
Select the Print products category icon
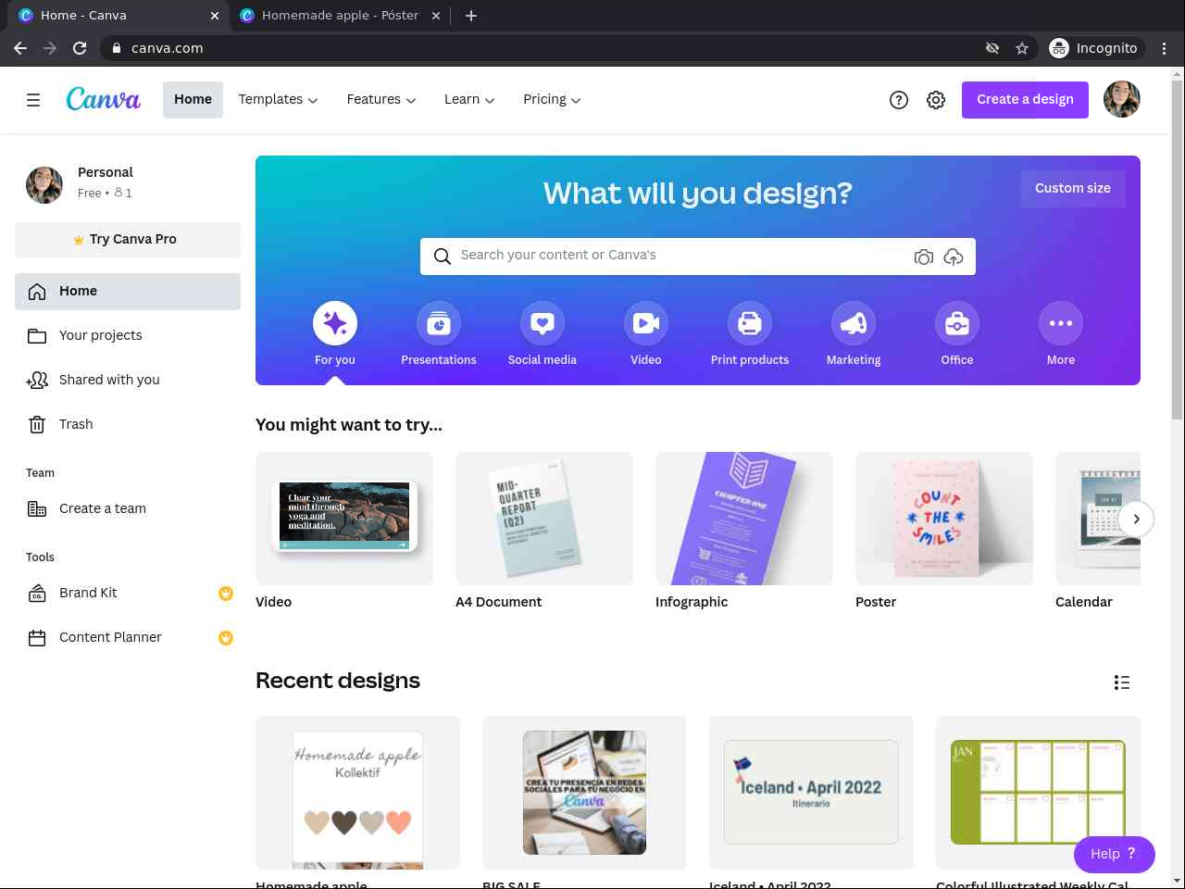[x=750, y=323]
